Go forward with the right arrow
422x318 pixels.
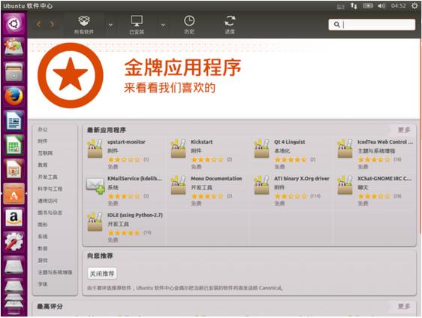[52, 25]
